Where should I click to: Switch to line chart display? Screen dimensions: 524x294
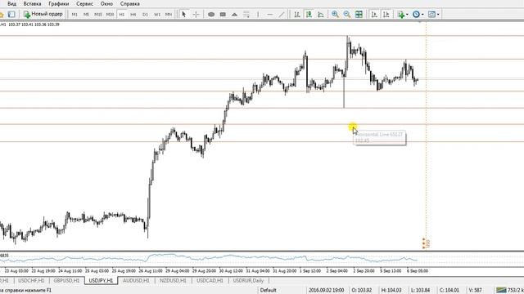(x=321, y=15)
